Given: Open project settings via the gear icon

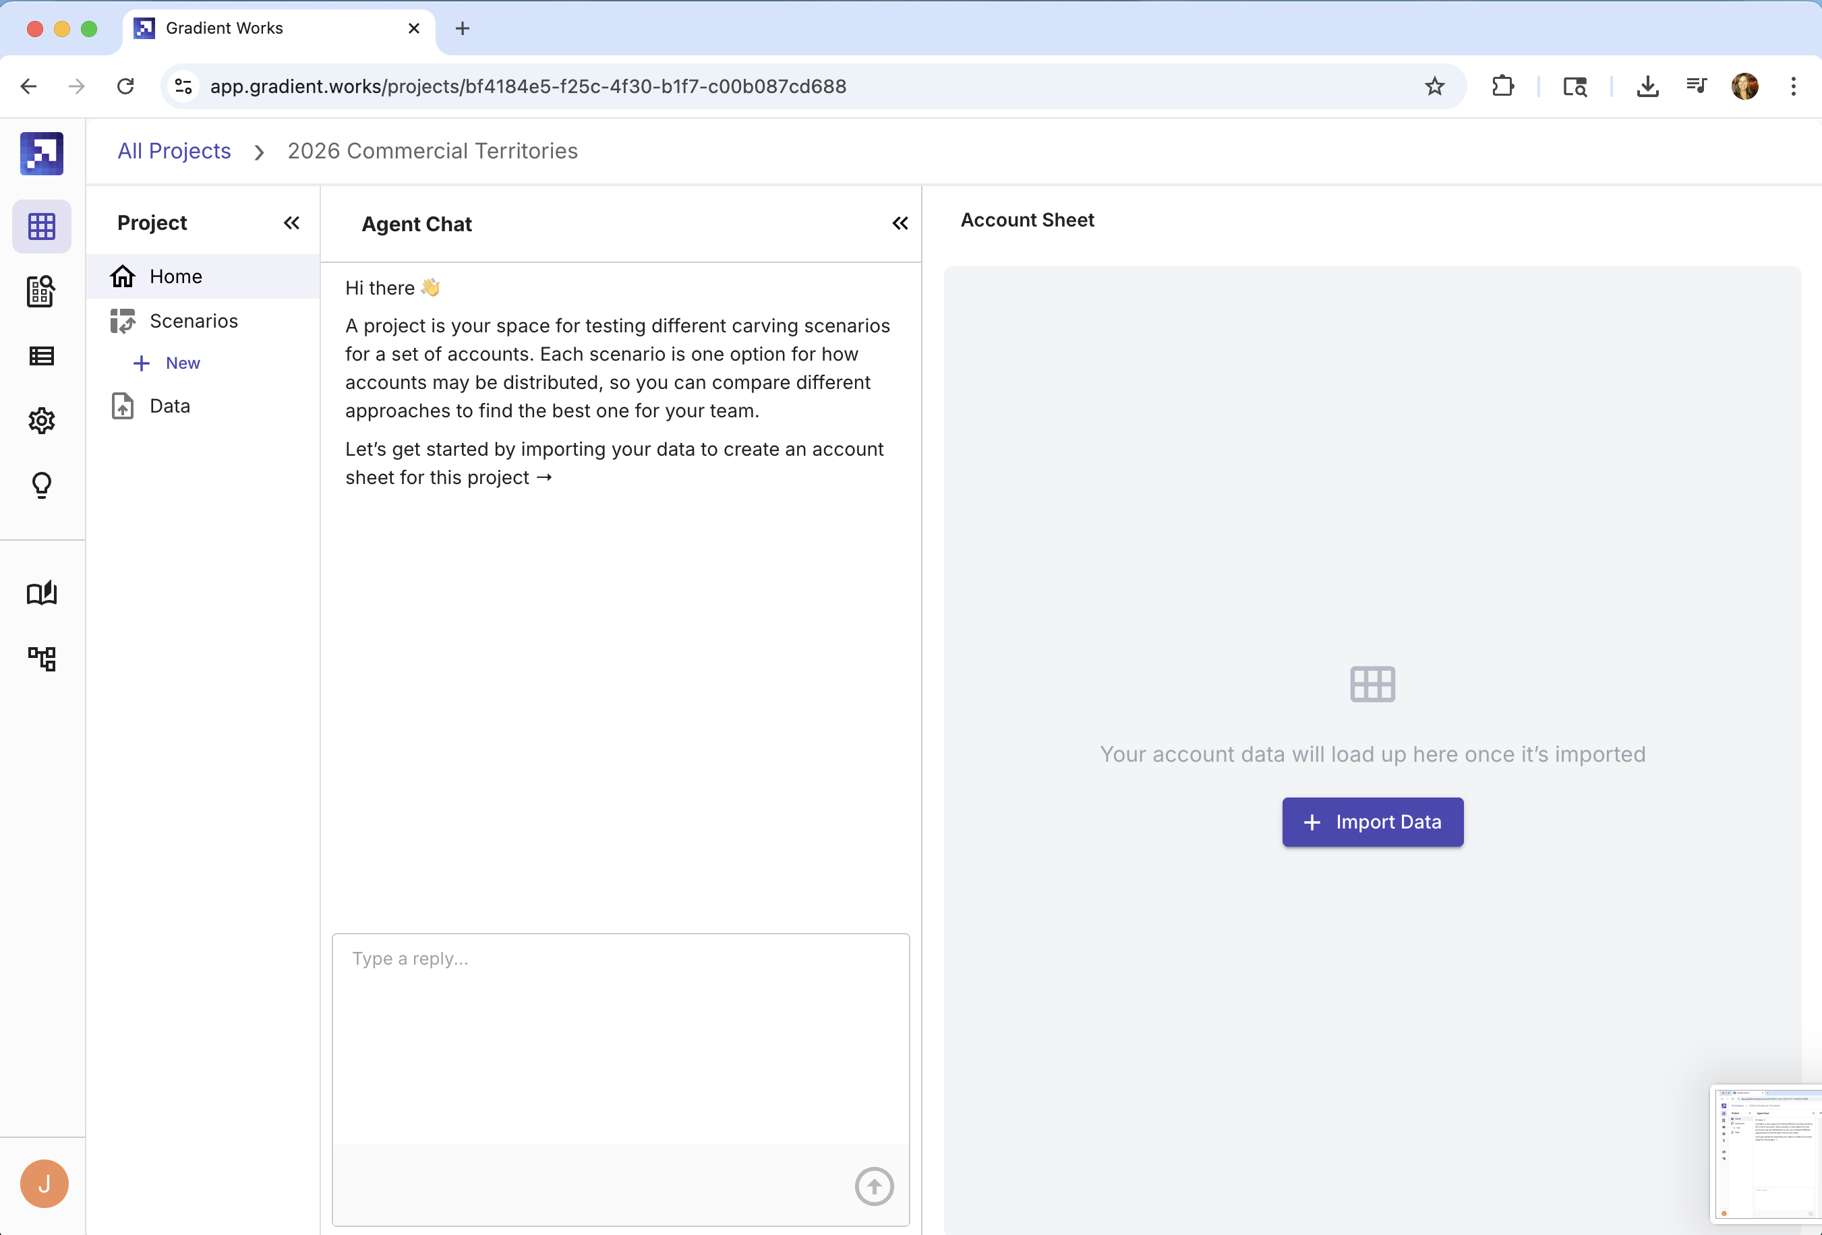Looking at the screenshot, I should 42,421.
